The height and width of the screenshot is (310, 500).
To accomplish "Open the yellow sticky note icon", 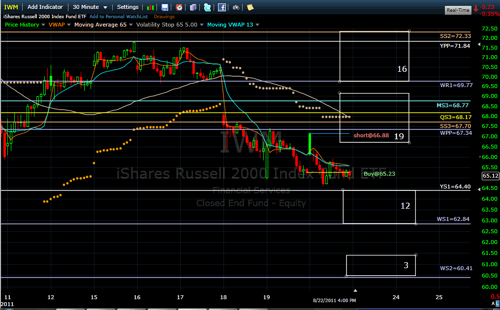I will pos(250,7).
